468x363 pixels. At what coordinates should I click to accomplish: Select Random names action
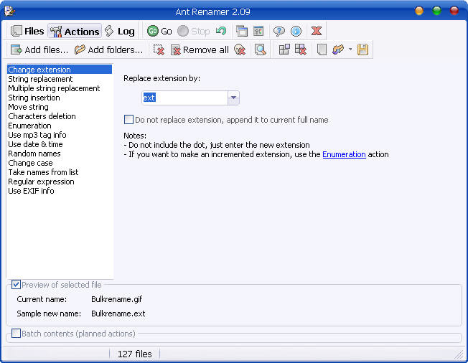[x=60, y=154]
